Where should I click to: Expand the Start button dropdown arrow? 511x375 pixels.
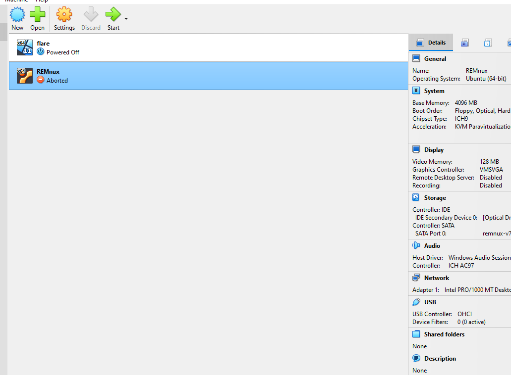point(126,19)
